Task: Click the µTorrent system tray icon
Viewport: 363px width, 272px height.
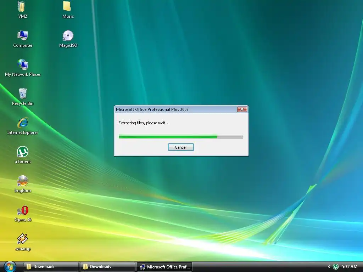Action: 335,267
